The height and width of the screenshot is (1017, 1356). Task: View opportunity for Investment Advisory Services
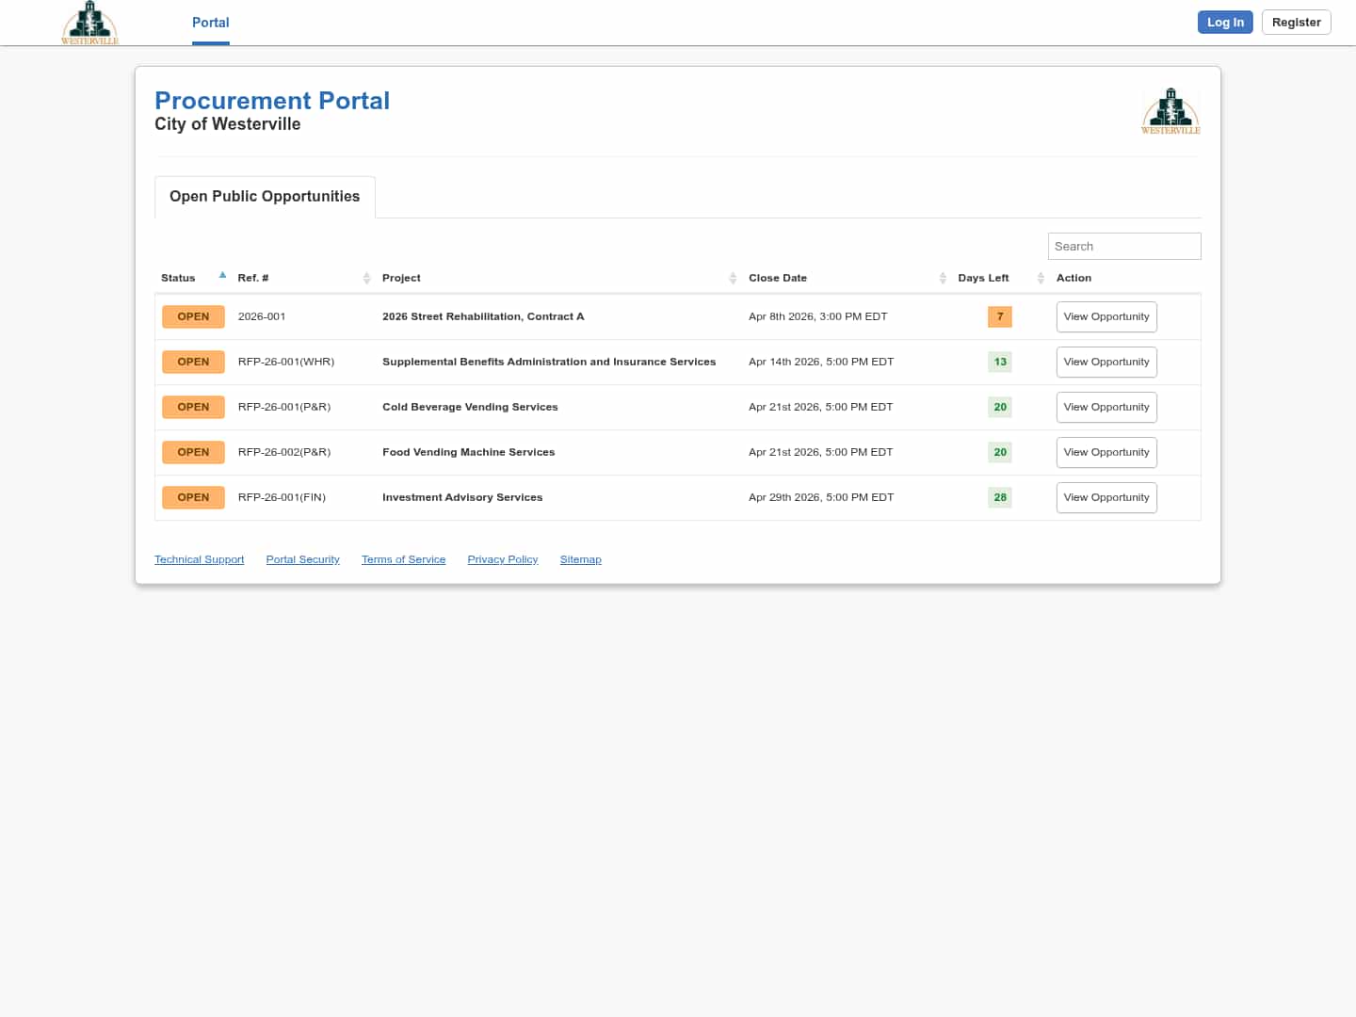coord(1106,497)
